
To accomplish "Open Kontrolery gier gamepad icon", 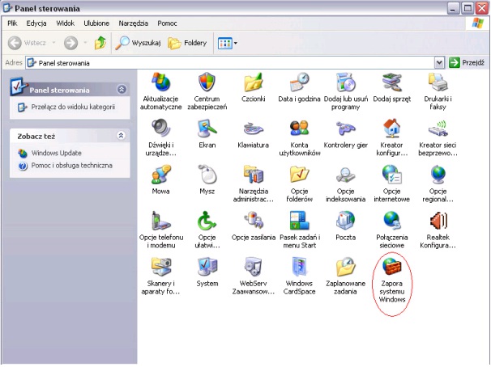I will tap(346, 129).
